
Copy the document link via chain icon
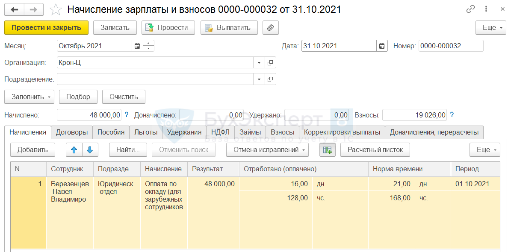pyautogui.click(x=471, y=9)
